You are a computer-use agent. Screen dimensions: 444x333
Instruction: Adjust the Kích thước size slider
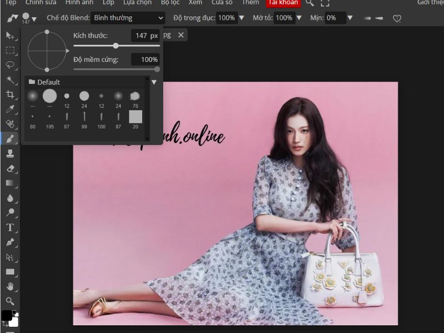117,46
